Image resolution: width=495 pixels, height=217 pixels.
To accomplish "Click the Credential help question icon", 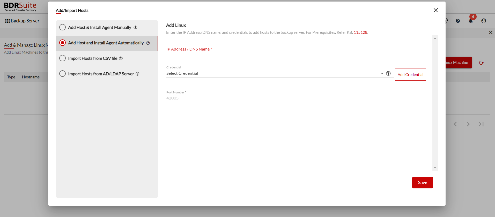I will (388, 73).
